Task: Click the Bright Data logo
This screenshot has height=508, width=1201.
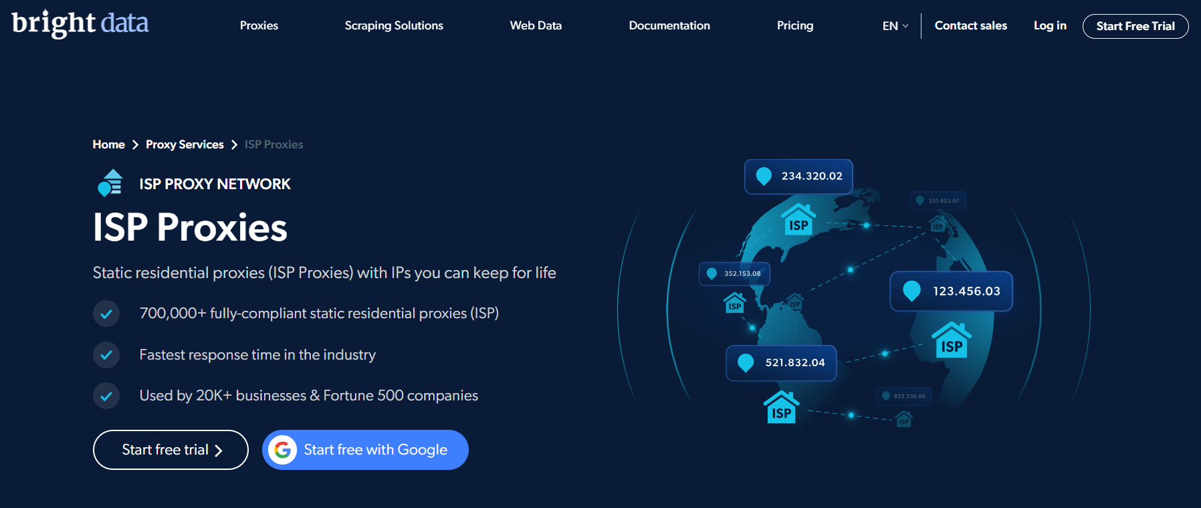Action: [80, 23]
